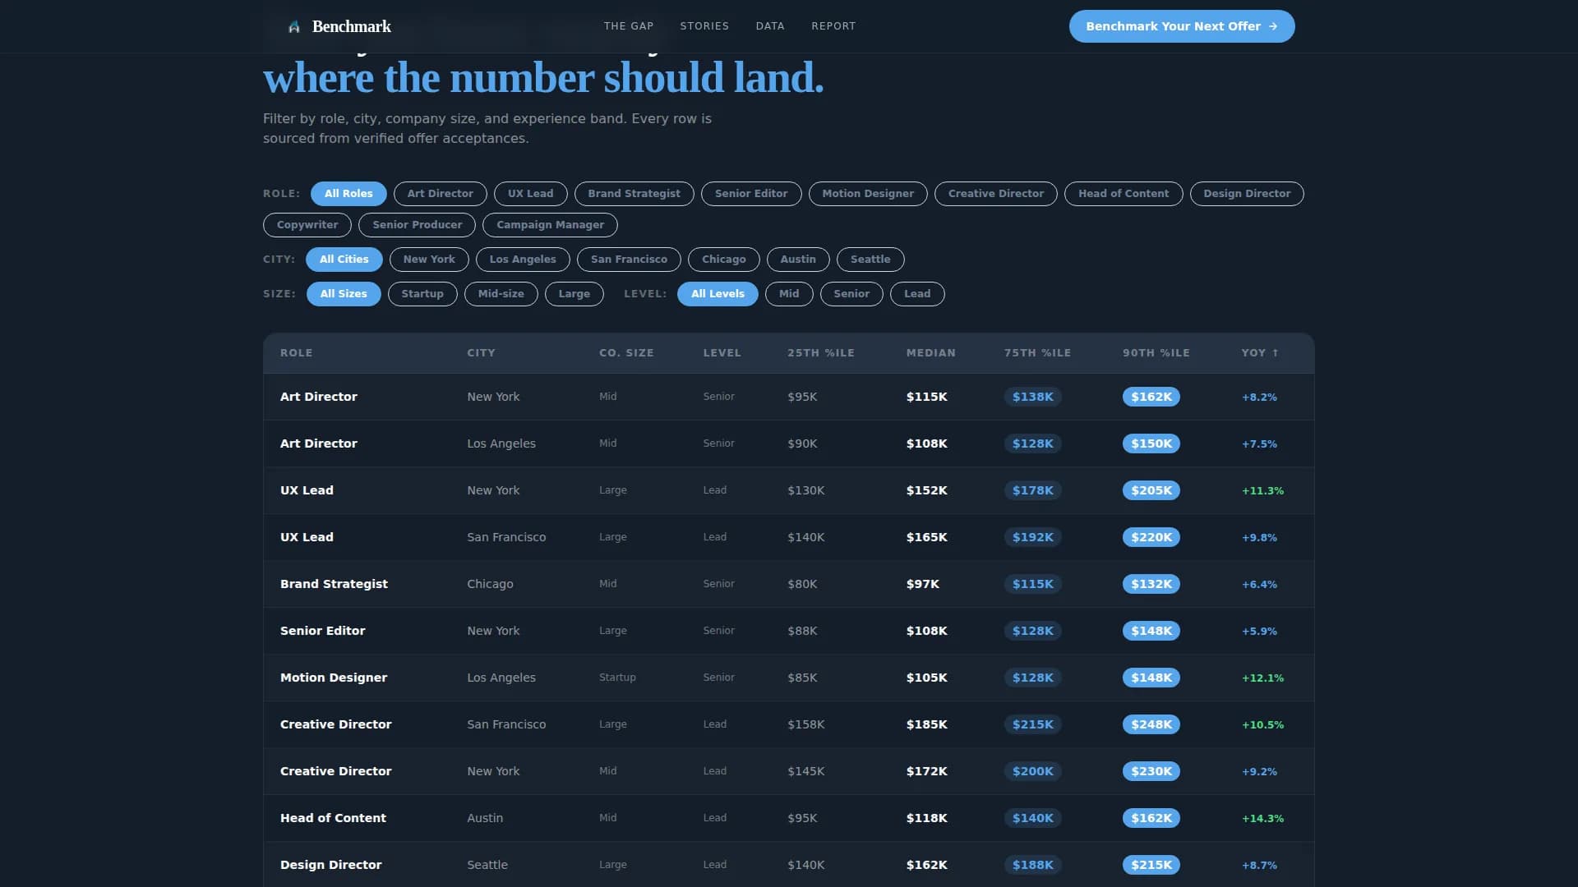
Task: Open the DATA page in the navbar
Action: point(769,25)
